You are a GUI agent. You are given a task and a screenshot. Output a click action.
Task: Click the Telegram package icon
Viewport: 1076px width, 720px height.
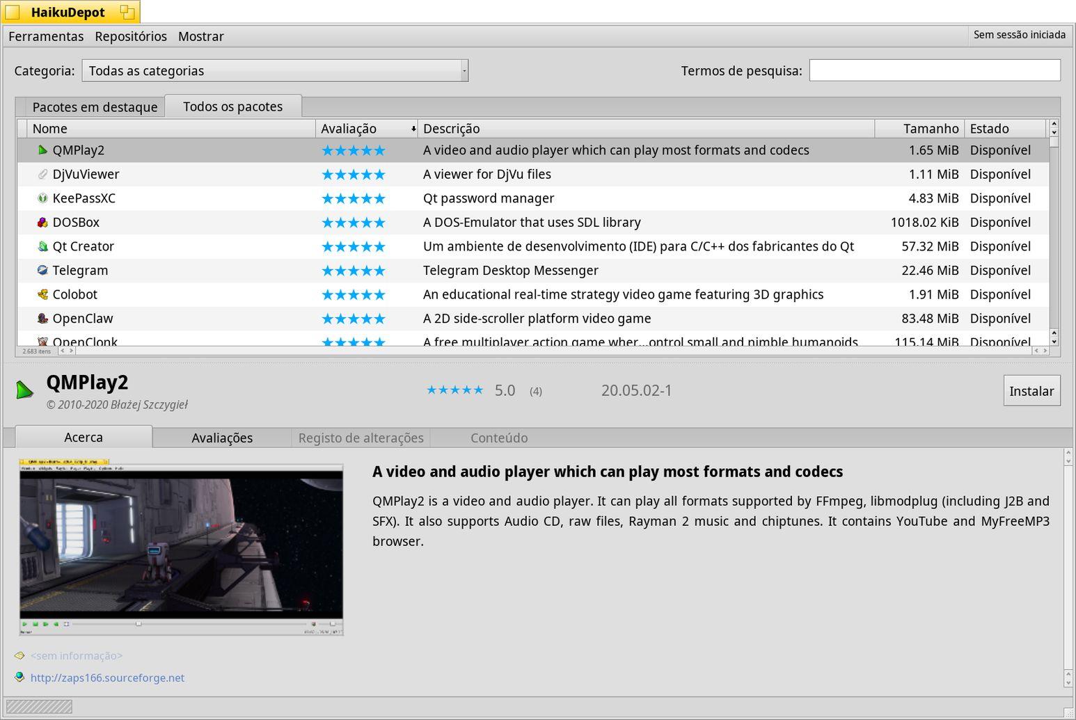point(42,271)
